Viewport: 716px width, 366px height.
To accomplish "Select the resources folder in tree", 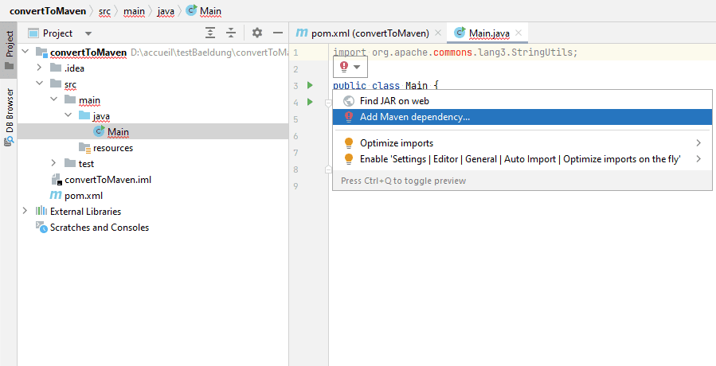I will [x=113, y=148].
